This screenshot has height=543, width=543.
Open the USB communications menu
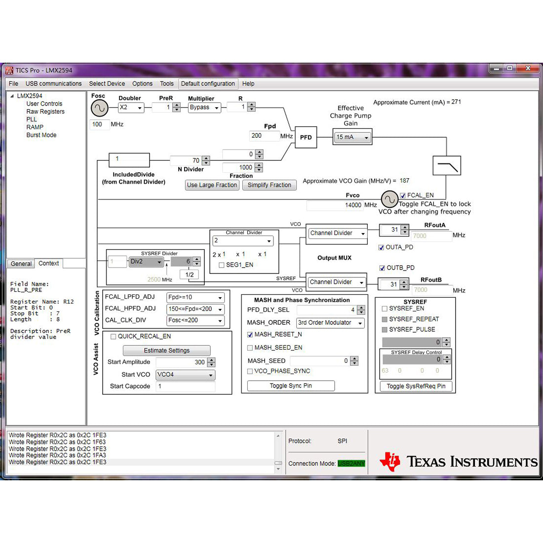(53, 84)
